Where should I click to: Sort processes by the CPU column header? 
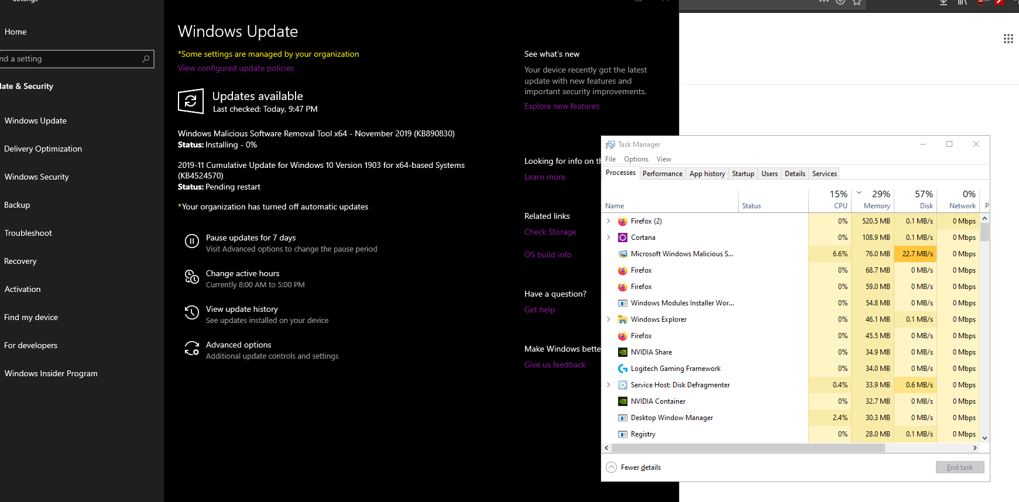point(830,200)
